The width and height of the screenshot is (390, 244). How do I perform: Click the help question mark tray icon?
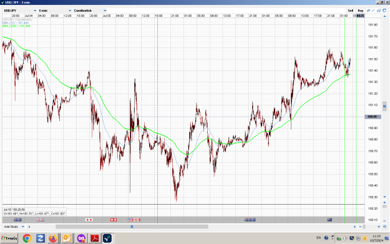(326, 238)
